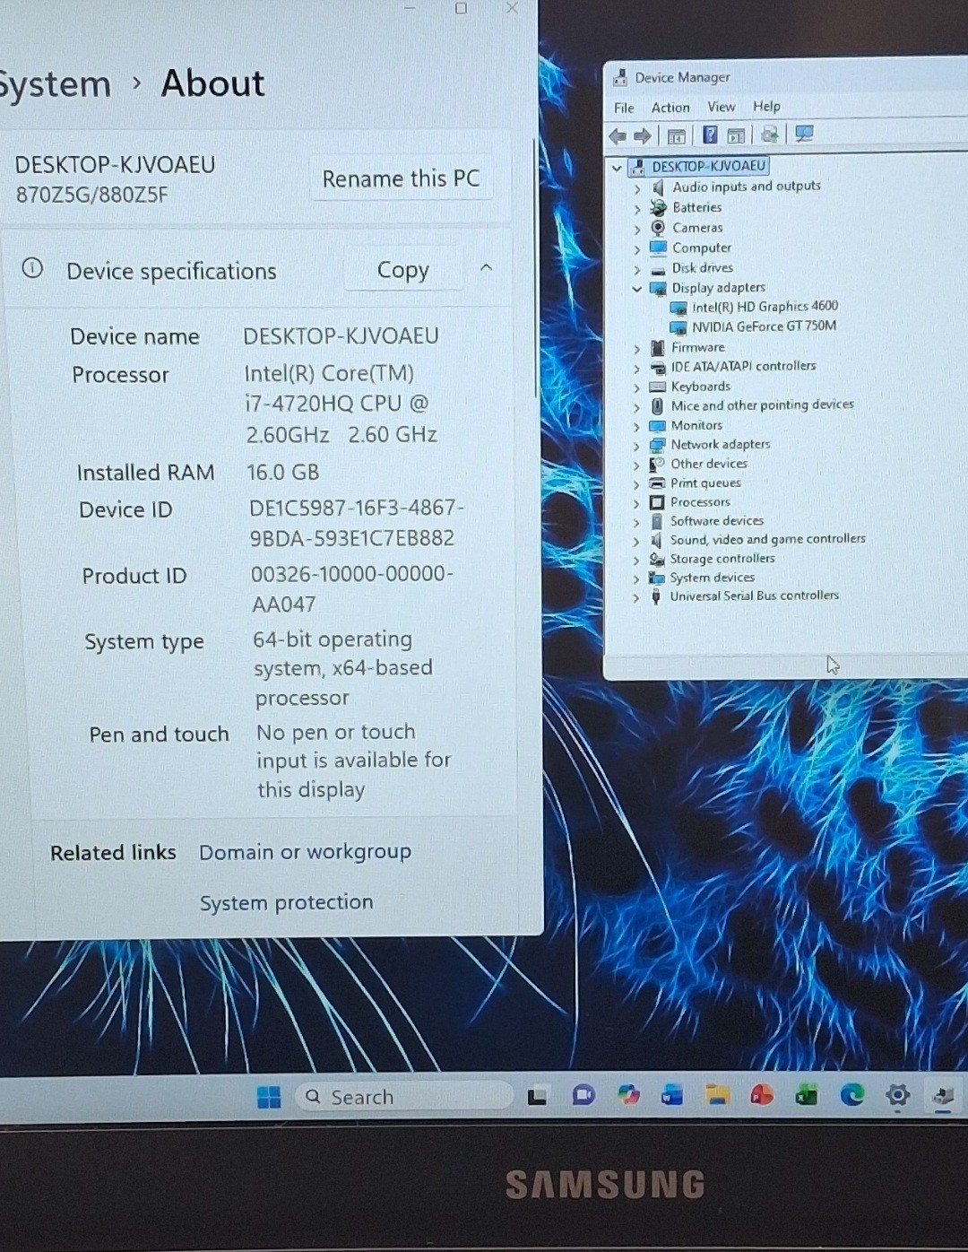Select the Computer tree item
Image resolution: width=968 pixels, height=1252 pixels.
pyautogui.click(x=702, y=248)
